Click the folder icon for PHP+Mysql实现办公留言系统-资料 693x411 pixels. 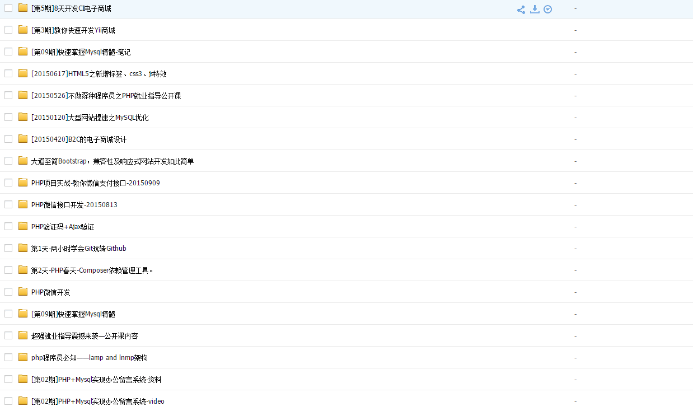tap(23, 379)
